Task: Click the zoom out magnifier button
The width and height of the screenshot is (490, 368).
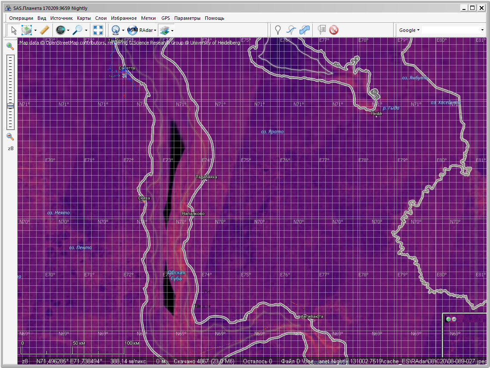Action: click(10, 137)
